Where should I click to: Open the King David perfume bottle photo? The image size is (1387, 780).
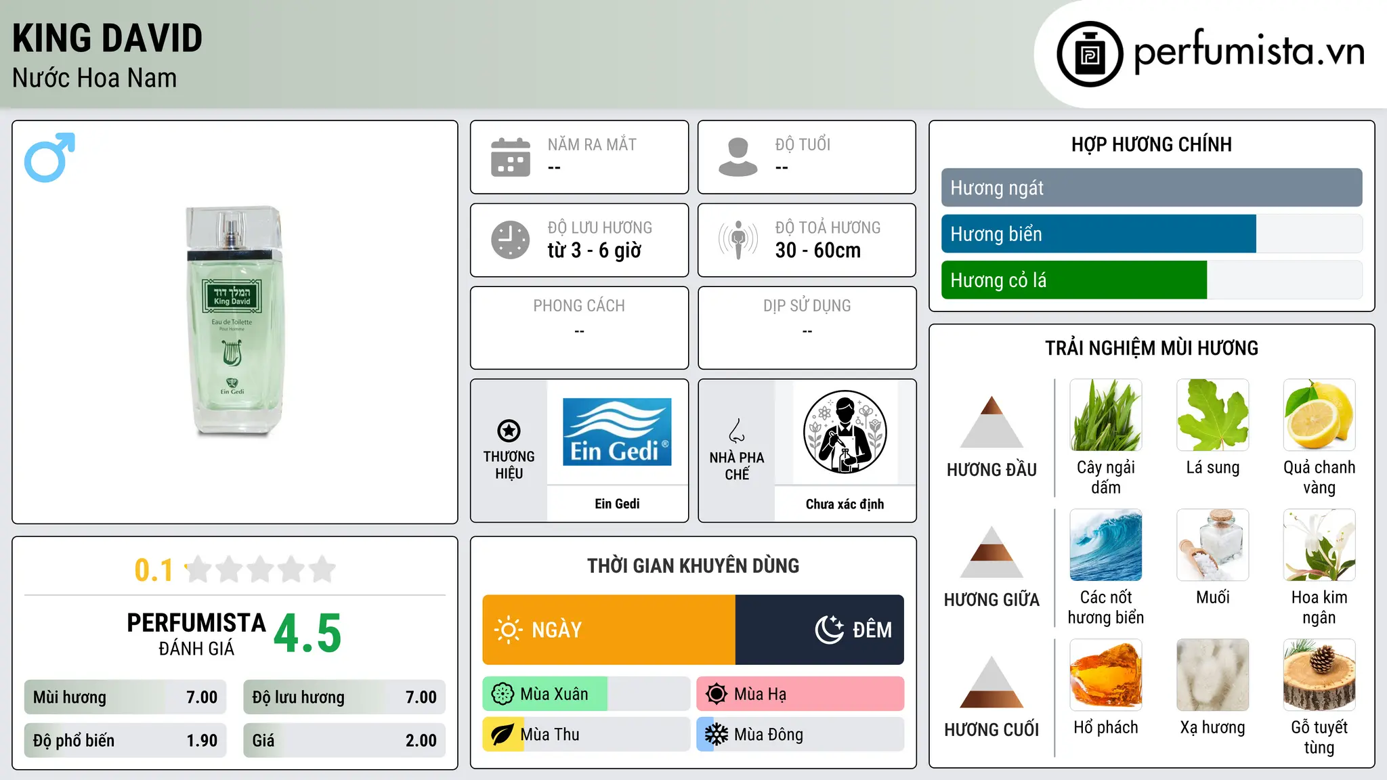pyautogui.click(x=234, y=321)
